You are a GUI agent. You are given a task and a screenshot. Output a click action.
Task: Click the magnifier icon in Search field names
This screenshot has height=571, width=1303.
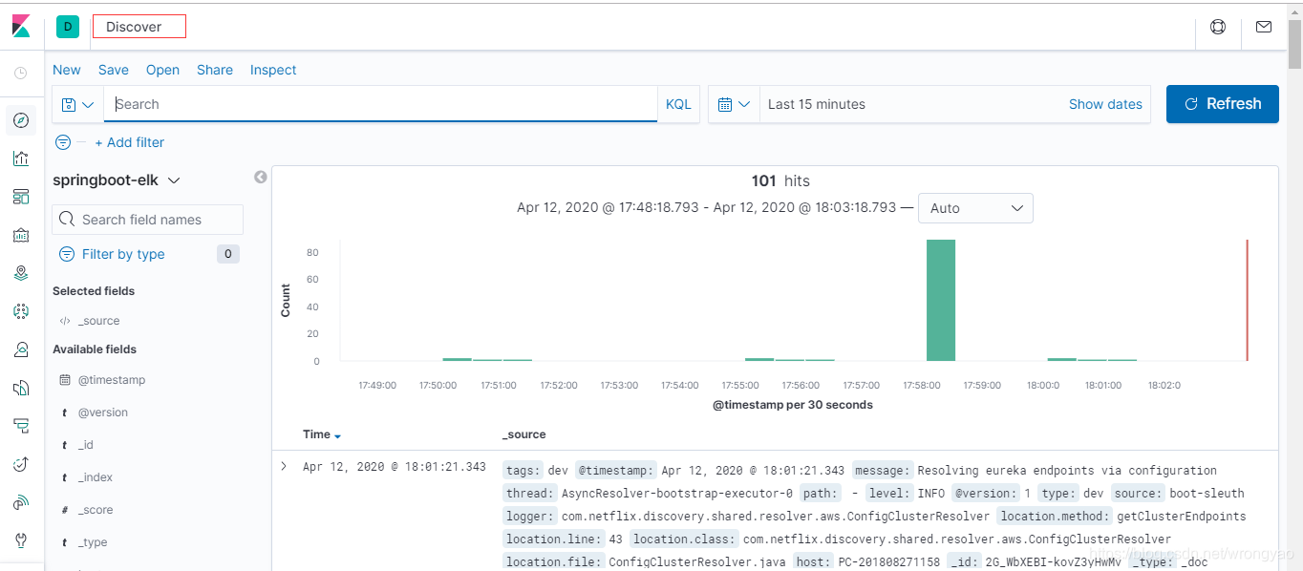tap(67, 220)
